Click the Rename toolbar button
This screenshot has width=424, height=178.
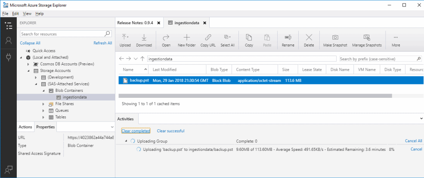(288, 41)
